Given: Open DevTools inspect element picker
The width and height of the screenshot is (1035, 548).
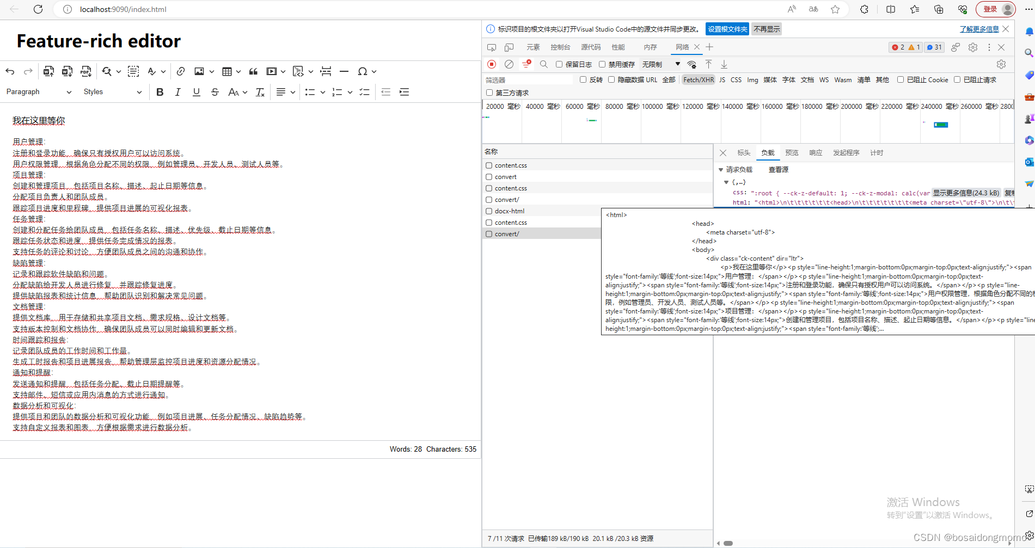Looking at the screenshot, I should point(492,47).
